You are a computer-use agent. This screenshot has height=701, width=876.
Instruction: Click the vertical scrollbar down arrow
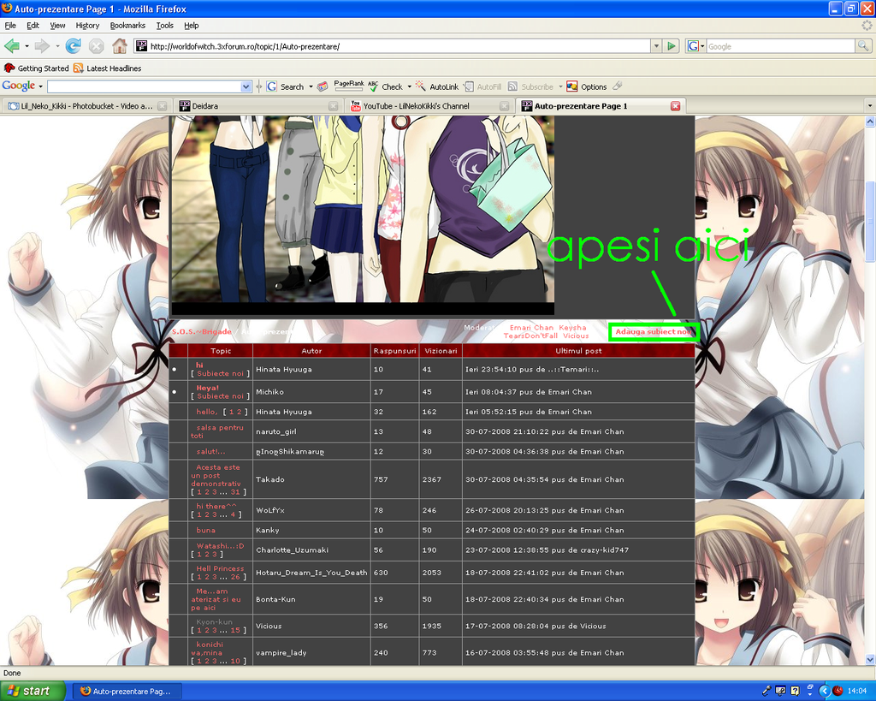point(869,660)
